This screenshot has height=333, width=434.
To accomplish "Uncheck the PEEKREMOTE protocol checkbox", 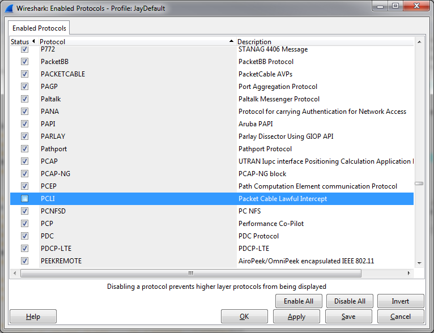I will coord(24,261).
